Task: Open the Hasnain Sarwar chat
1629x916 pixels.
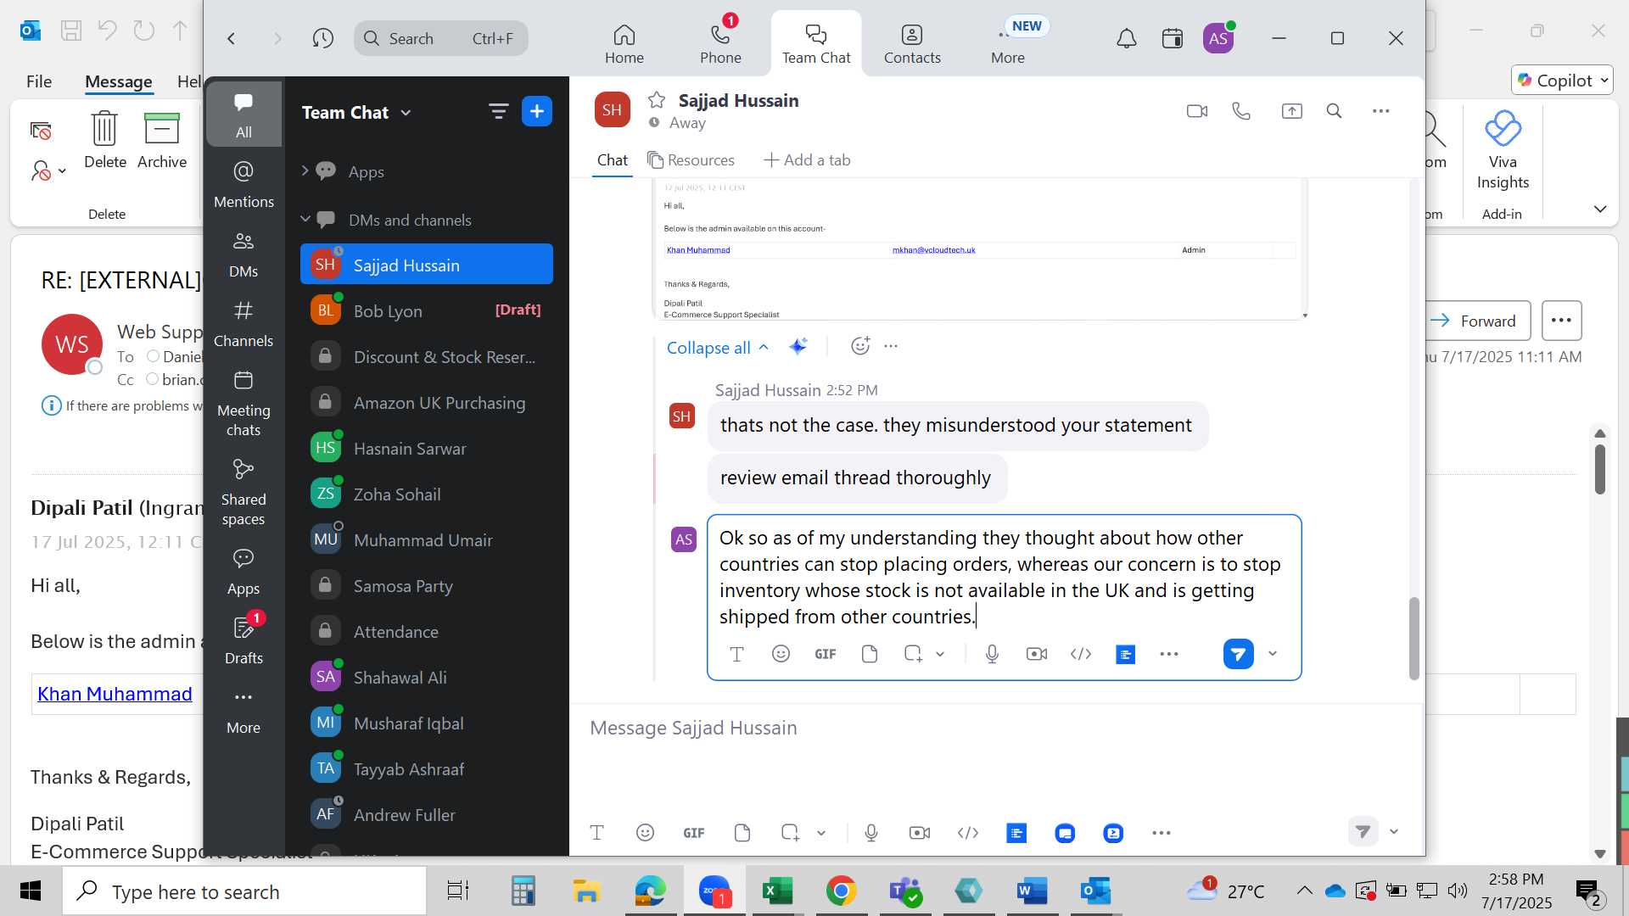Action: pyautogui.click(x=427, y=448)
